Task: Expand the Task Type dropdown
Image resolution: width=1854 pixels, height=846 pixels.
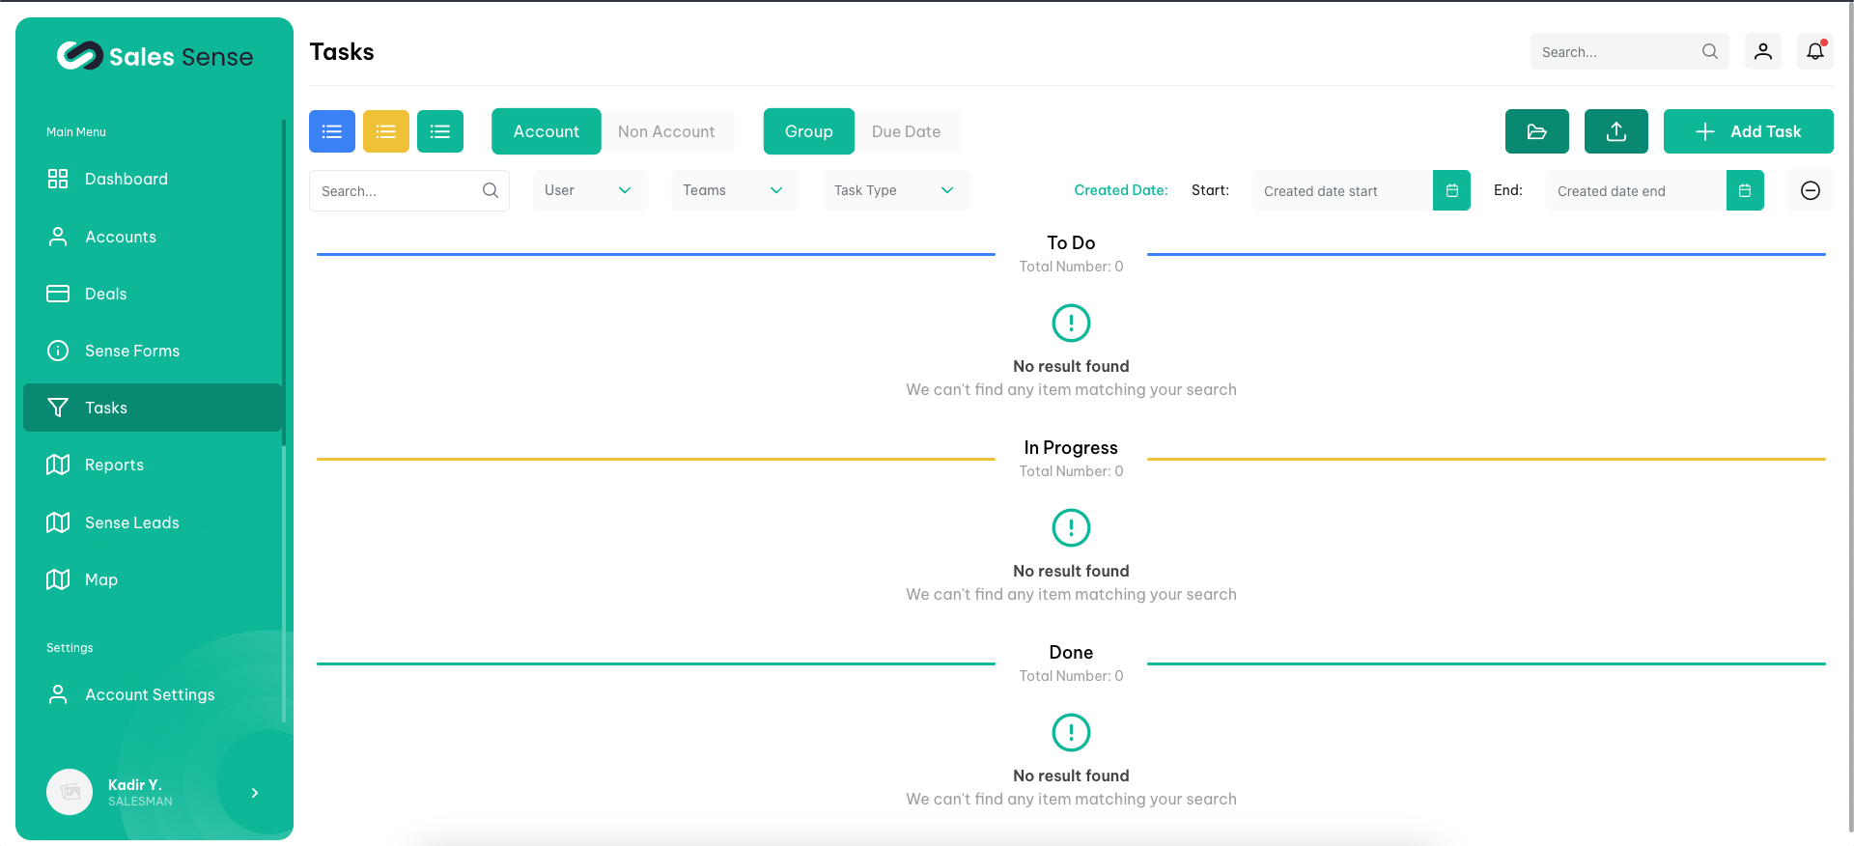Action: (895, 190)
